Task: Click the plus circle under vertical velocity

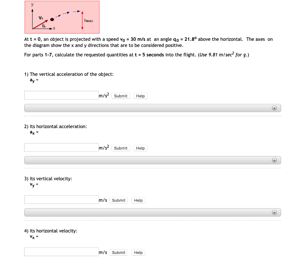Action: [274, 212]
